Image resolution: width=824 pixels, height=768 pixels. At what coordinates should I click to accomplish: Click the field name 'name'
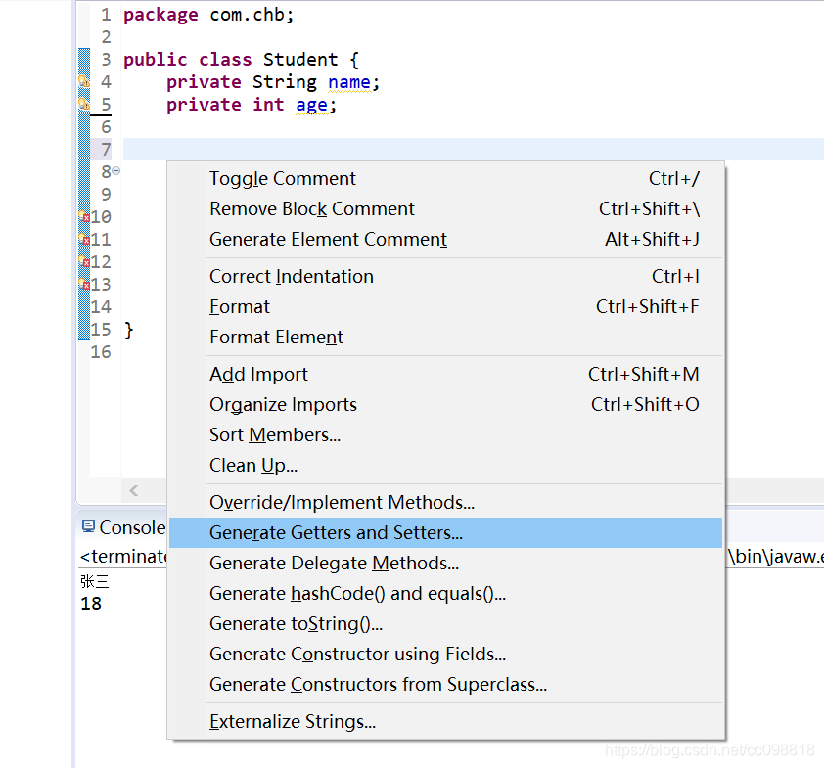(x=349, y=82)
